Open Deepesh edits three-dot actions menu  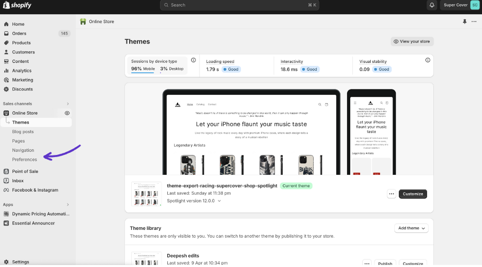tap(366, 264)
